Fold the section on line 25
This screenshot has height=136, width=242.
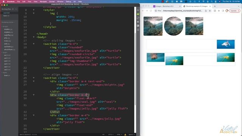(34, 78)
